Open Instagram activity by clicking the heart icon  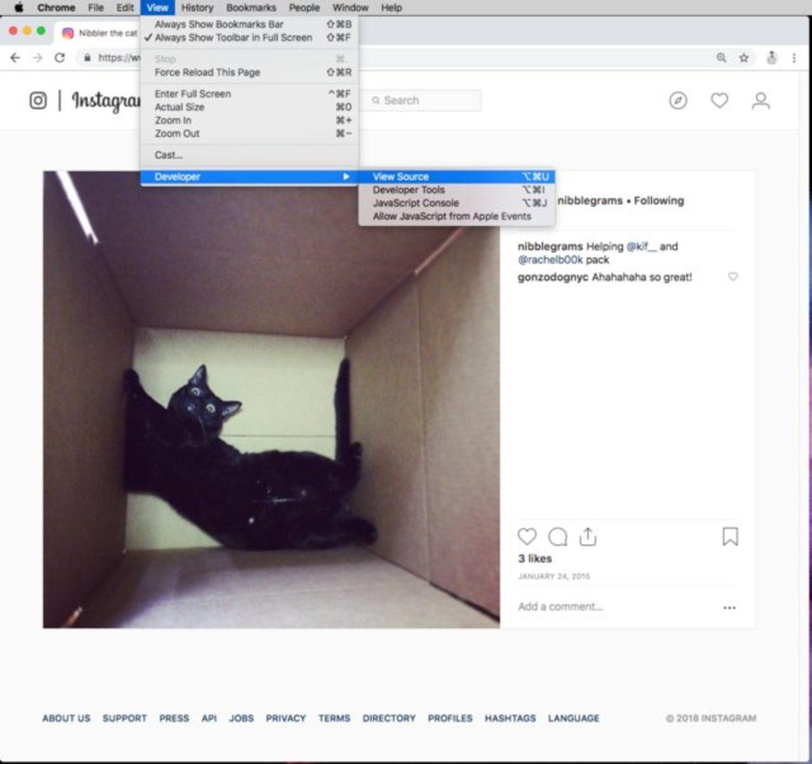(x=719, y=100)
